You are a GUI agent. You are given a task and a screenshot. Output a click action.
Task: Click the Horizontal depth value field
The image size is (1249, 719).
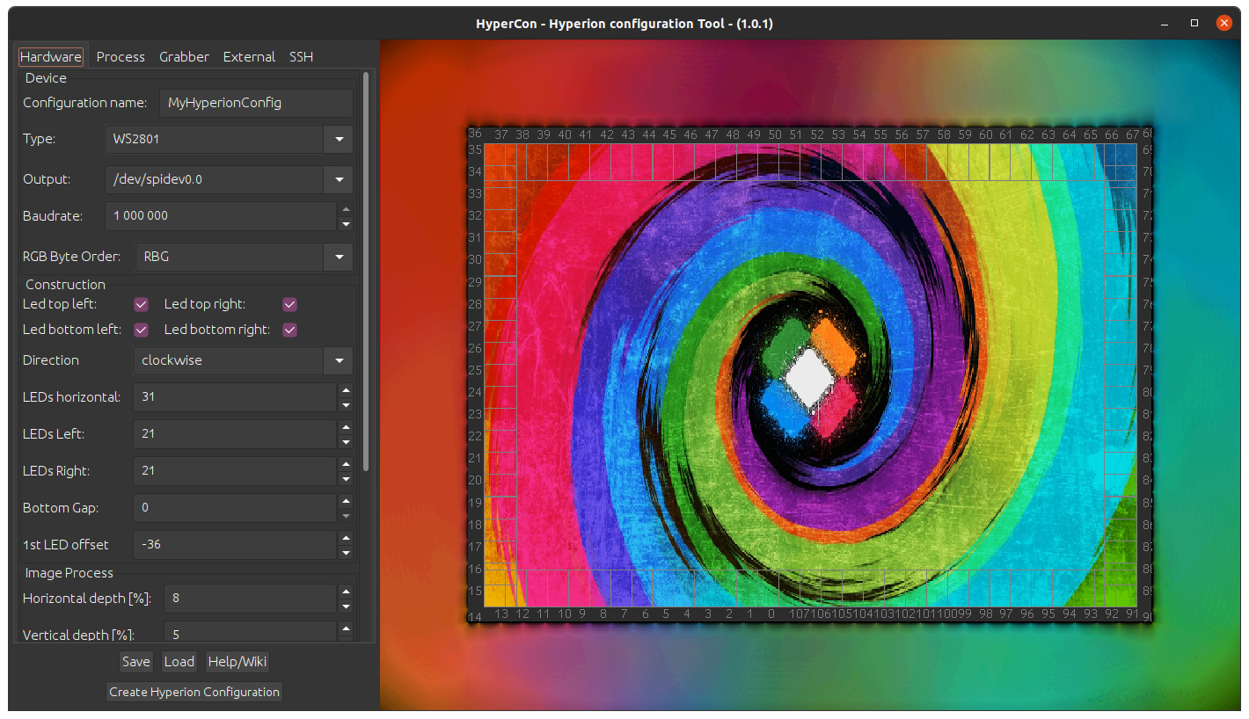click(x=250, y=598)
